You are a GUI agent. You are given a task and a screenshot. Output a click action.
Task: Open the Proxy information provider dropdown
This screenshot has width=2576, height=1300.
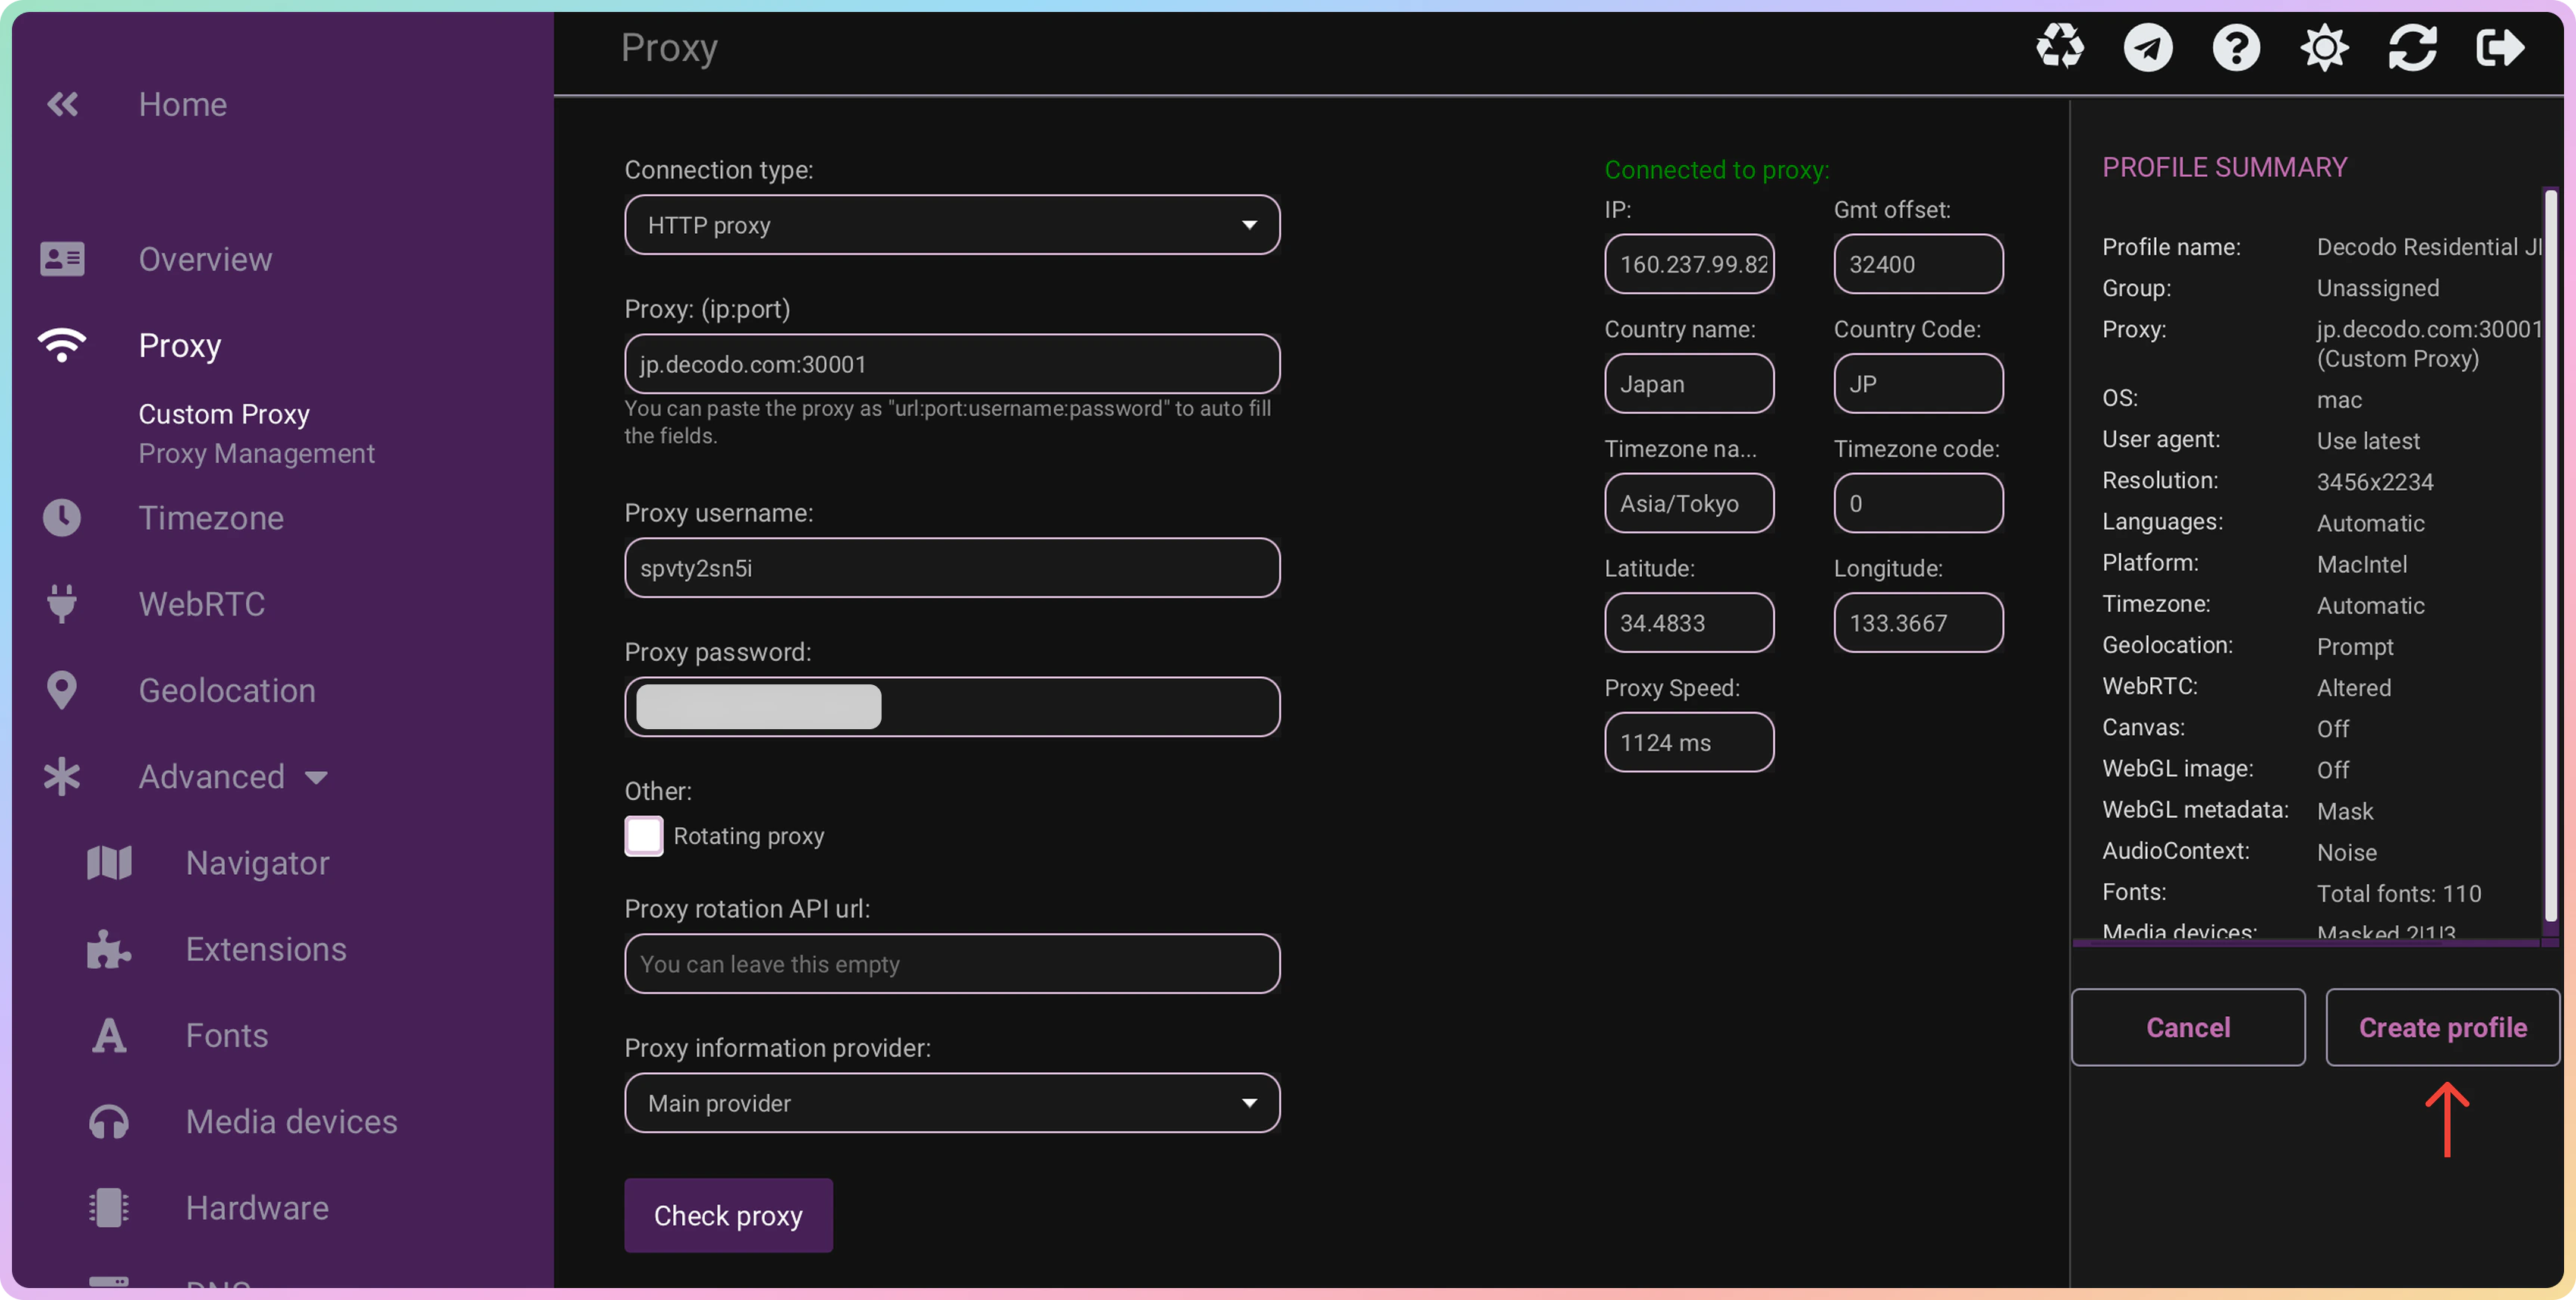(951, 1103)
